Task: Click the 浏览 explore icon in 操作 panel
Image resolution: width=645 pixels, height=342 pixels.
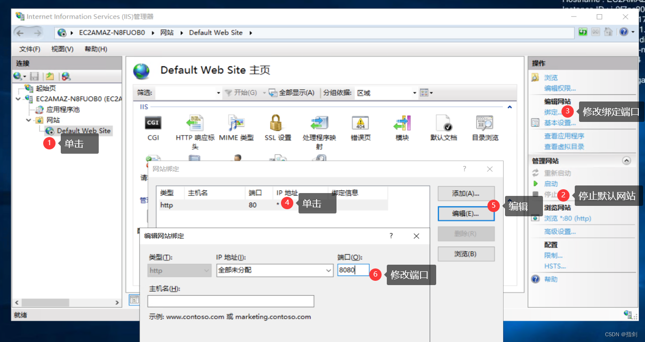Action: pyautogui.click(x=535, y=78)
